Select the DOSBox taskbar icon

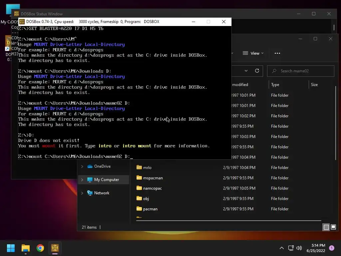tap(55, 248)
